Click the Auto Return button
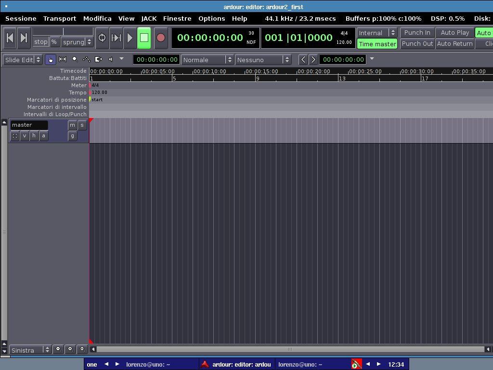The height and width of the screenshot is (370, 493). pos(454,43)
